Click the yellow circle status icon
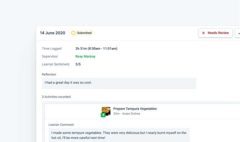240x142 pixels. pos(73,33)
